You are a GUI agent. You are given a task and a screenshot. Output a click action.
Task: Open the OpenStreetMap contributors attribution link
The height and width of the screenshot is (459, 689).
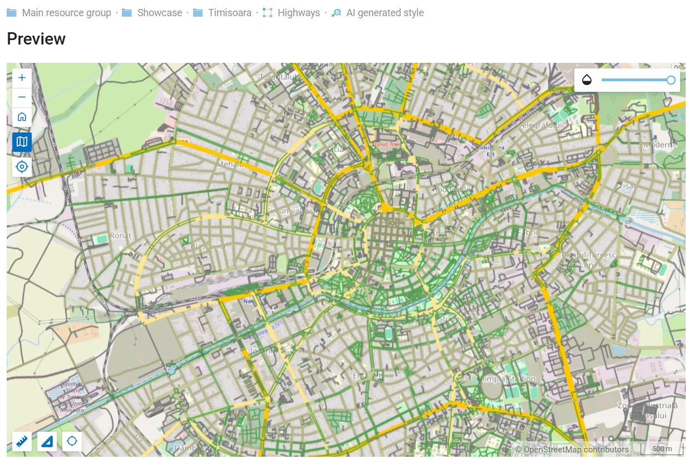point(572,449)
